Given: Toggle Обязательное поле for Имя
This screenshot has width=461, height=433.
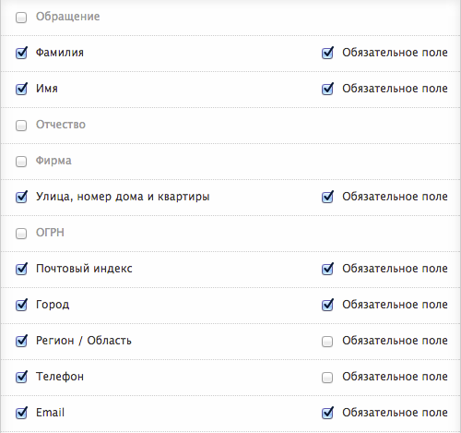Looking at the screenshot, I should [x=327, y=90].
